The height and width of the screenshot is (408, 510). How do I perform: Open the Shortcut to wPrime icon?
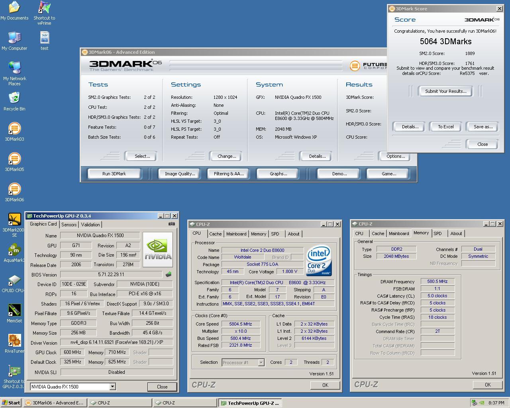44,13
